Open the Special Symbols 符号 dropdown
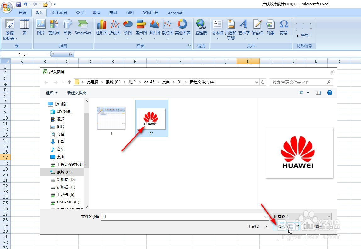 304,35
